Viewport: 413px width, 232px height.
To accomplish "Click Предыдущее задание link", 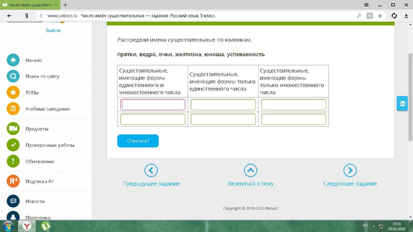I will click(x=151, y=184).
